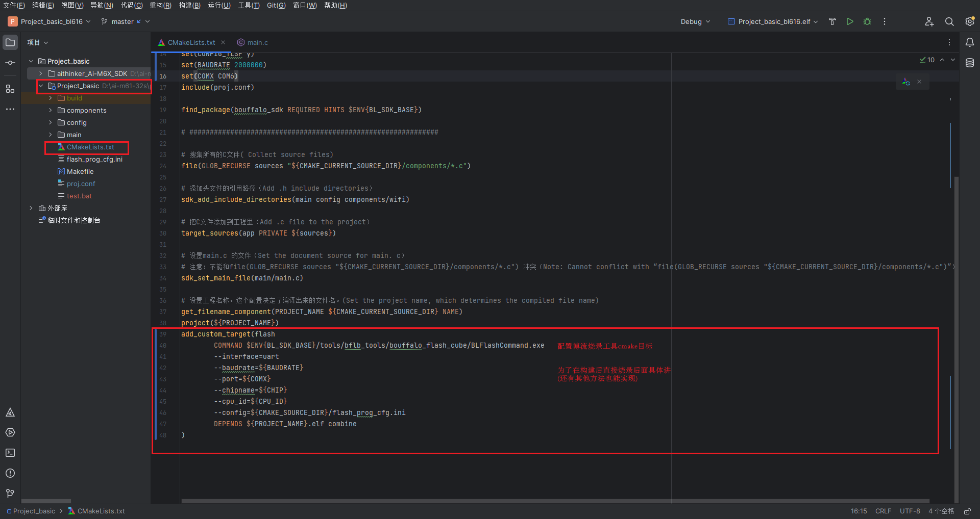The width and height of the screenshot is (980, 519).
Task: Jump to previous highlighted problem arrow
Action: 942,60
